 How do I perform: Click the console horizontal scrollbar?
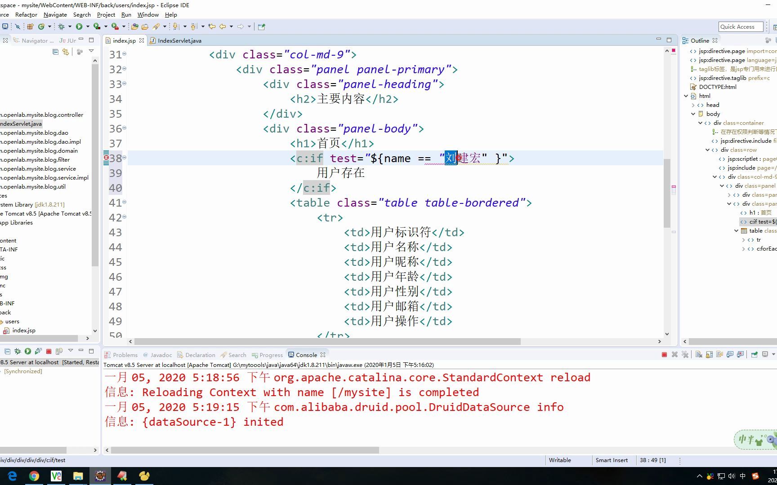(x=245, y=450)
